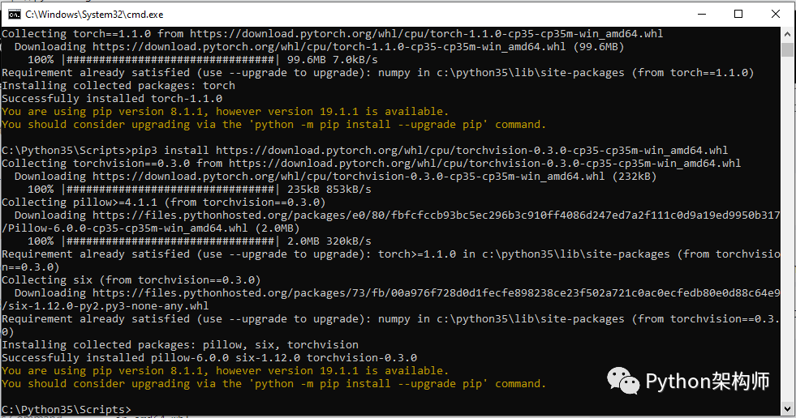The height and width of the screenshot is (418, 796).
Task: Click the scrollbar down arrow
Action: 787,408
